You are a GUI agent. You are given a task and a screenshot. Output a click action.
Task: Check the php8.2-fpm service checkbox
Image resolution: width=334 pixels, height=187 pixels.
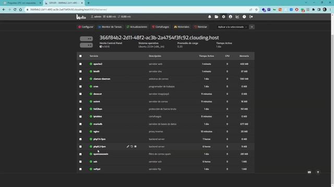coord(80,146)
